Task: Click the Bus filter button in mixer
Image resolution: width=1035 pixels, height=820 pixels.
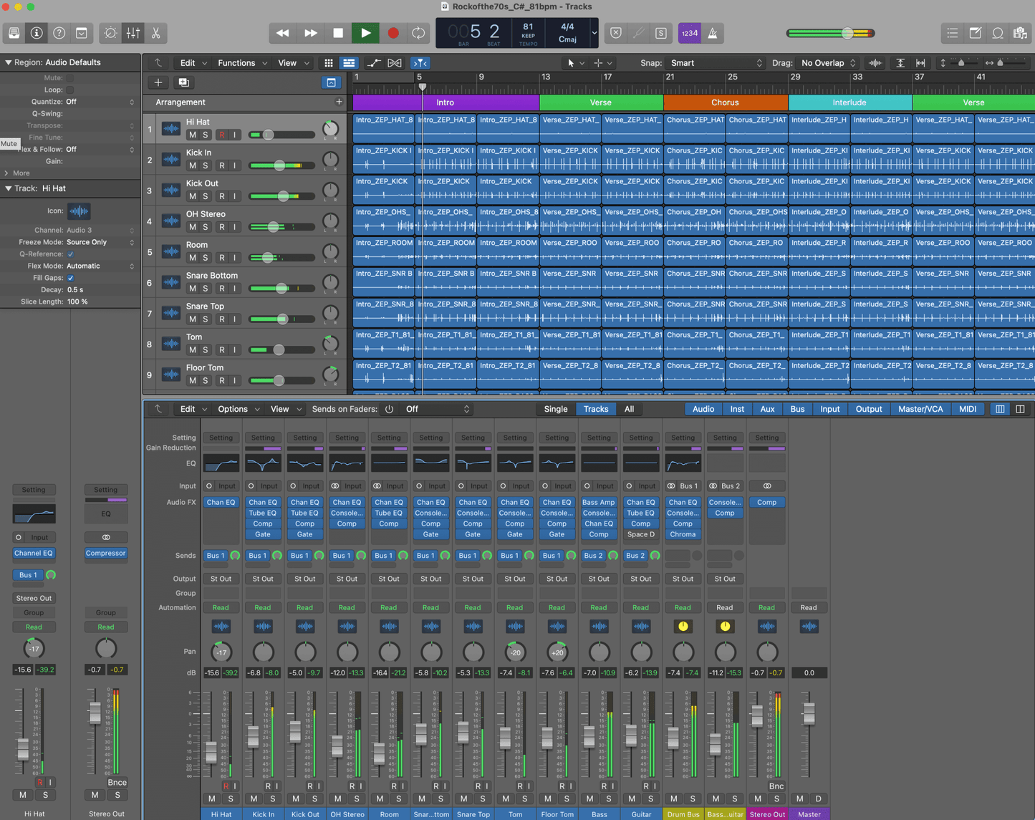Action: tap(796, 409)
